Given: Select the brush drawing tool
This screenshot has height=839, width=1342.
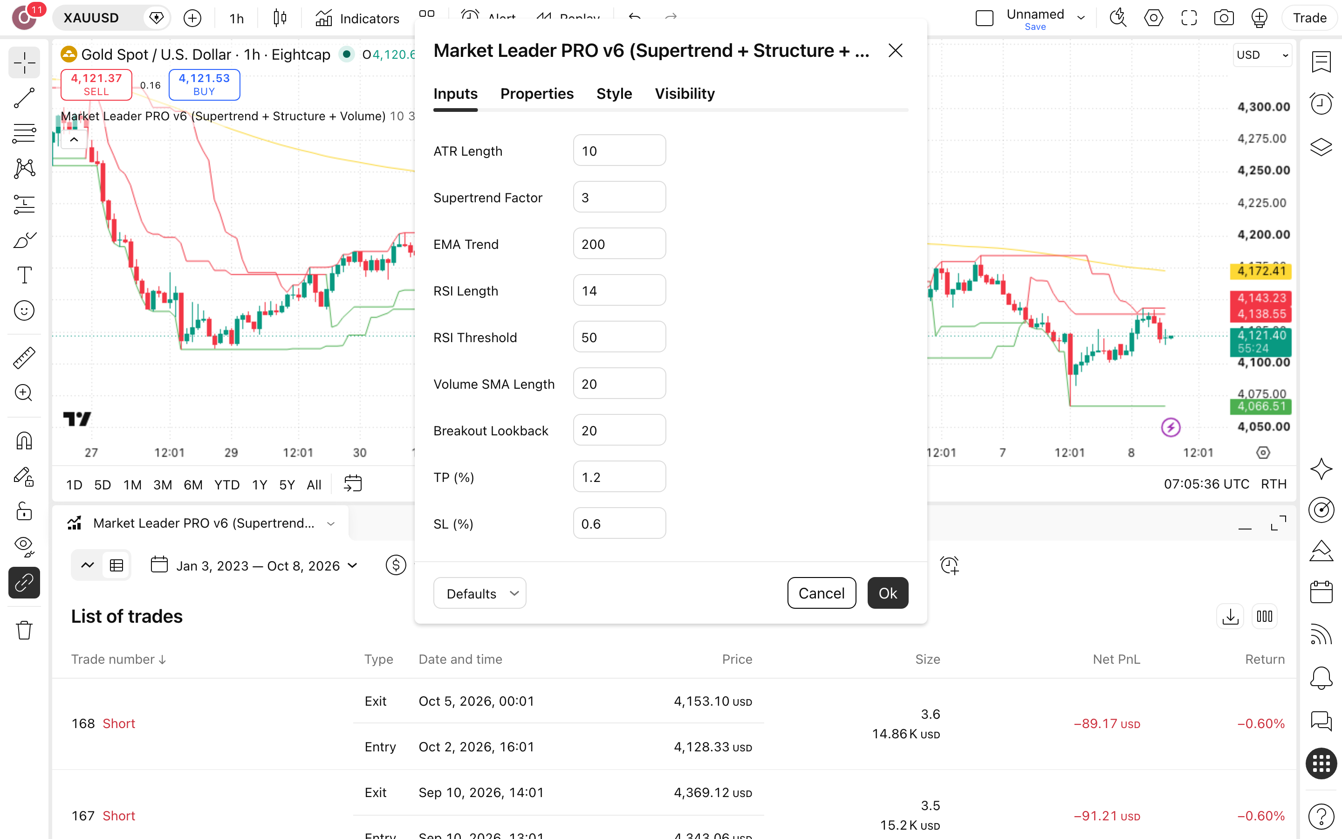Looking at the screenshot, I should click(x=24, y=240).
